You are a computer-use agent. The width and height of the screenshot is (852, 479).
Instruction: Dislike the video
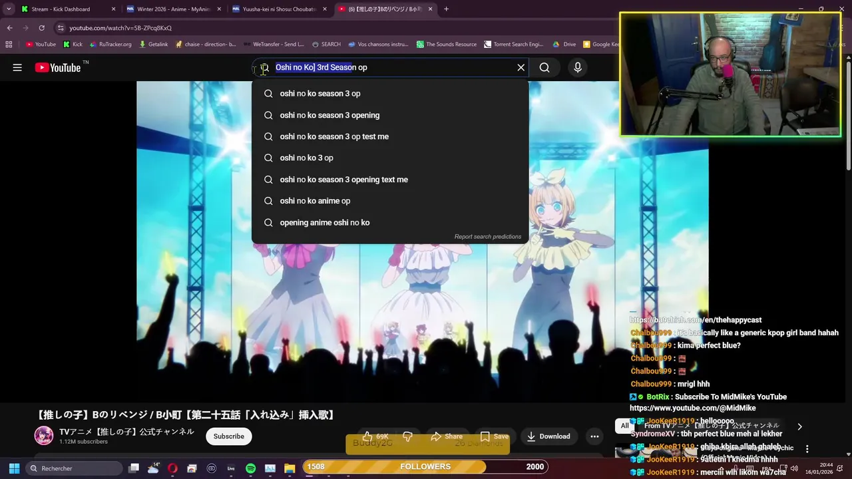coord(408,436)
